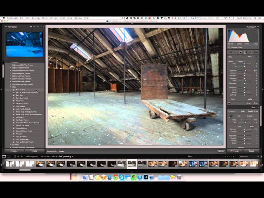This screenshot has height=198, width=264.
Task: Select the Adjustment Brush tool
Action: 256,52
